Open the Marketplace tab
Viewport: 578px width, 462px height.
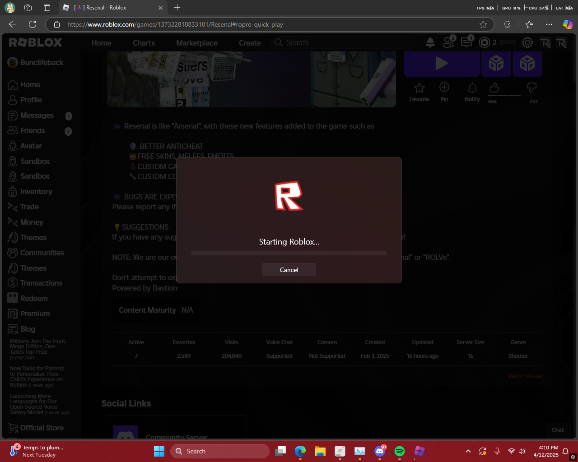point(197,43)
